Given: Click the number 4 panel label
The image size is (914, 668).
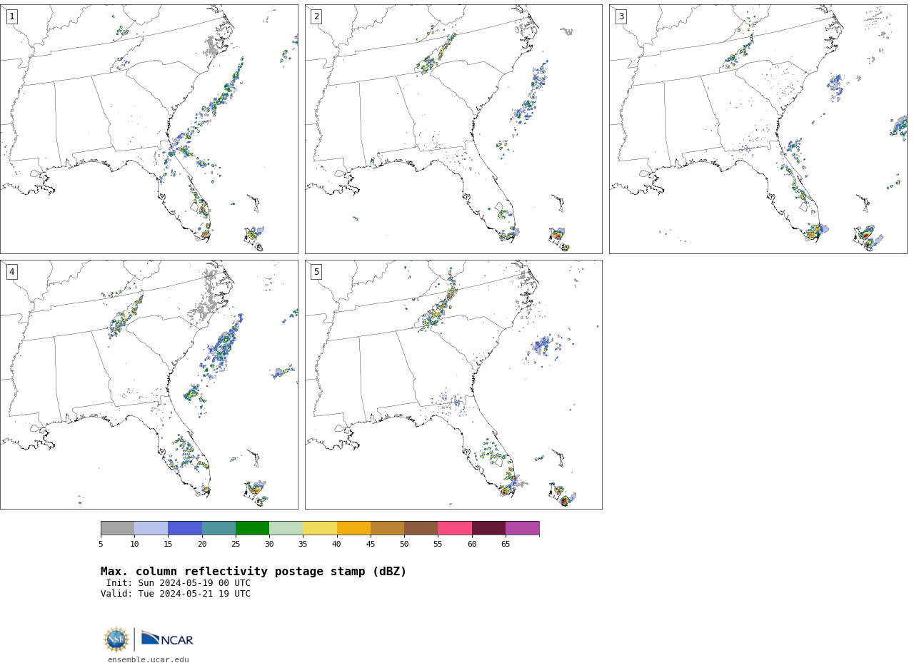Looking at the screenshot, I should click(x=12, y=272).
